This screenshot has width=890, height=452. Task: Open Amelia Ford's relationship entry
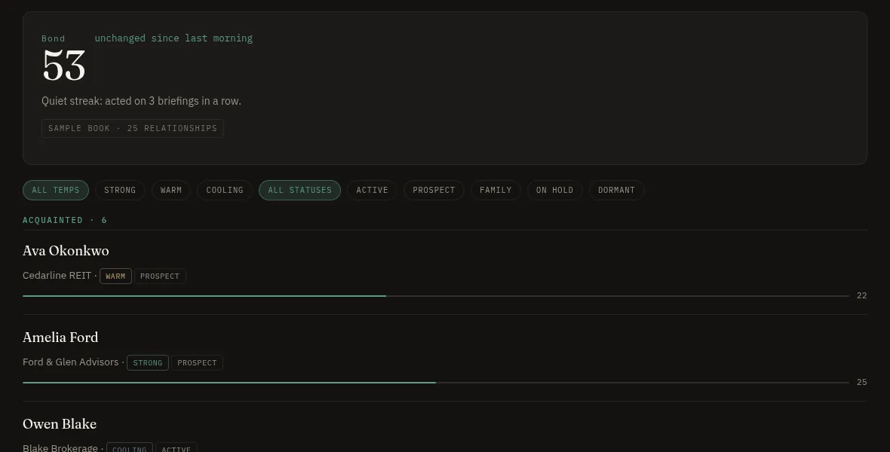(444, 359)
